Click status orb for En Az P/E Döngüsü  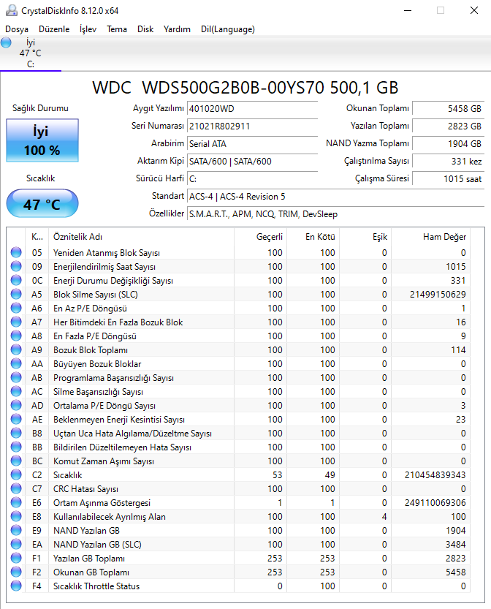(16, 308)
